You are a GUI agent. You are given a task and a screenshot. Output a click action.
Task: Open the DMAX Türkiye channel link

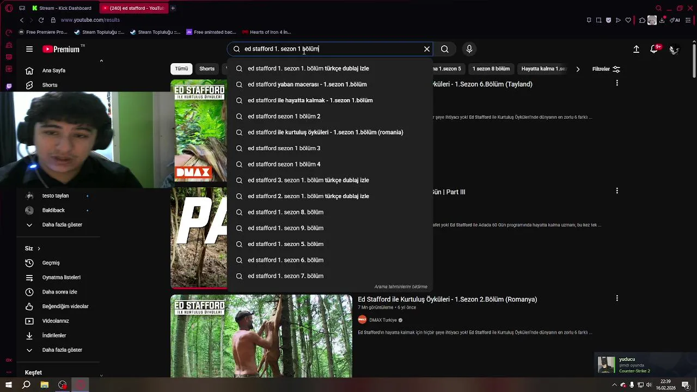point(383,320)
